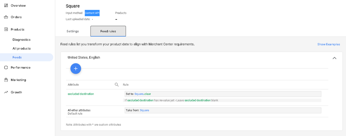Click the Rule column header
The height and width of the screenshot is (136, 346).
point(126,84)
